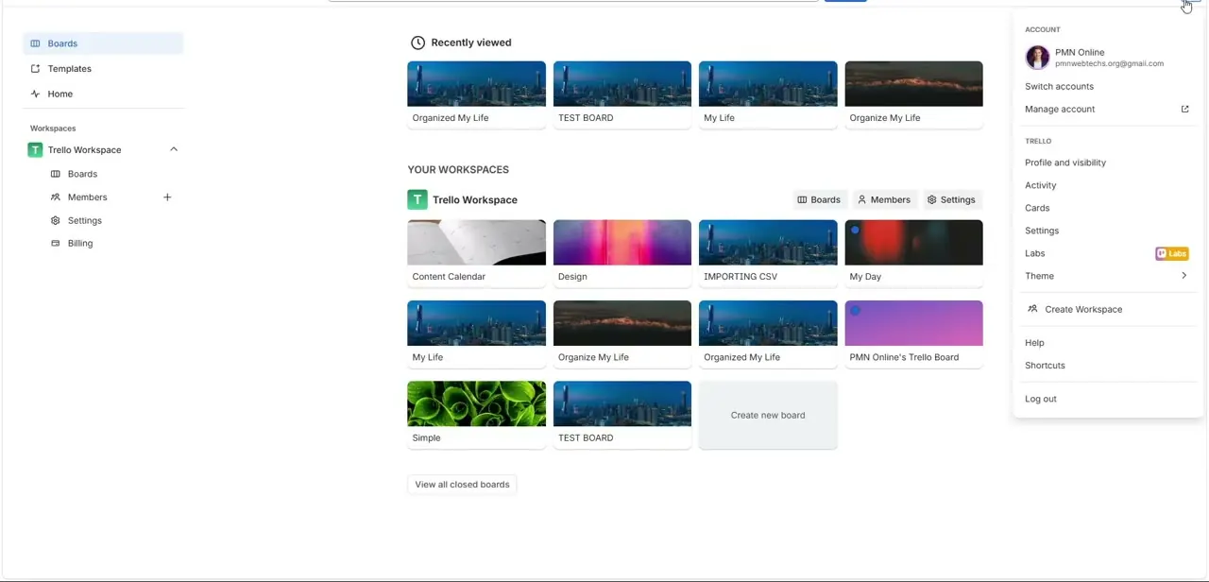
Task: Open TEST BOARD in Your Workspaces
Action: coord(622,415)
